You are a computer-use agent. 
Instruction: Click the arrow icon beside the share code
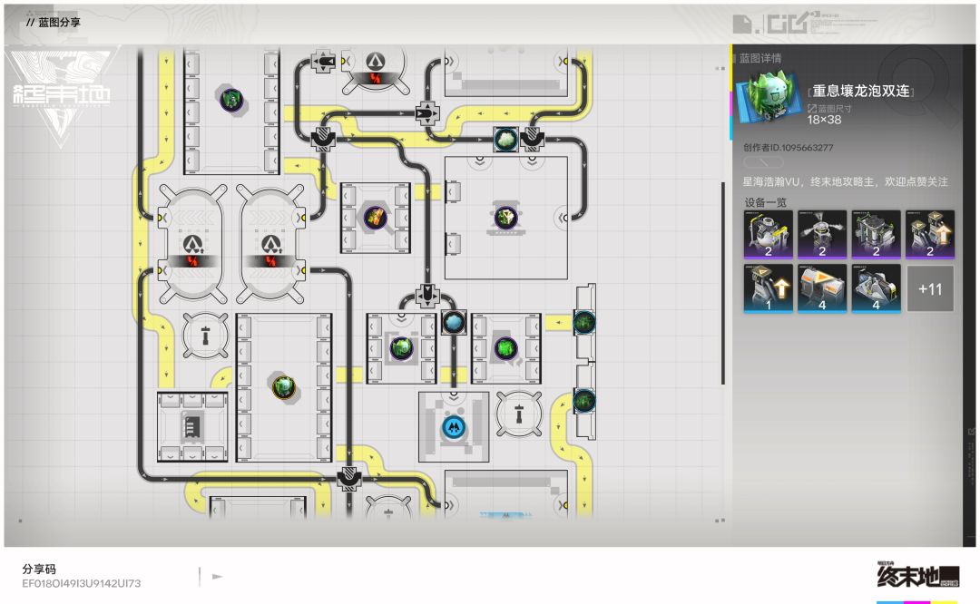pos(217,577)
